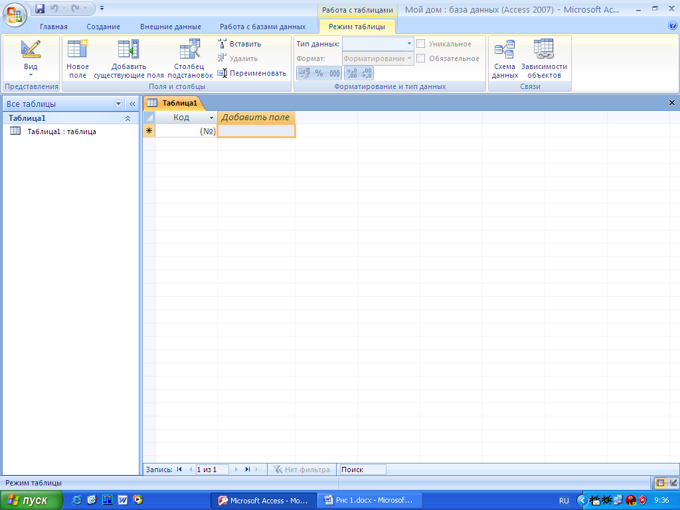Toggle the Обязательное checkbox
Viewport: 680px width, 510px height.
[x=420, y=58]
